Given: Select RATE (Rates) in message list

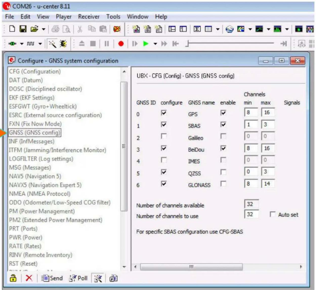Looking at the screenshot, I should [x=25, y=246].
